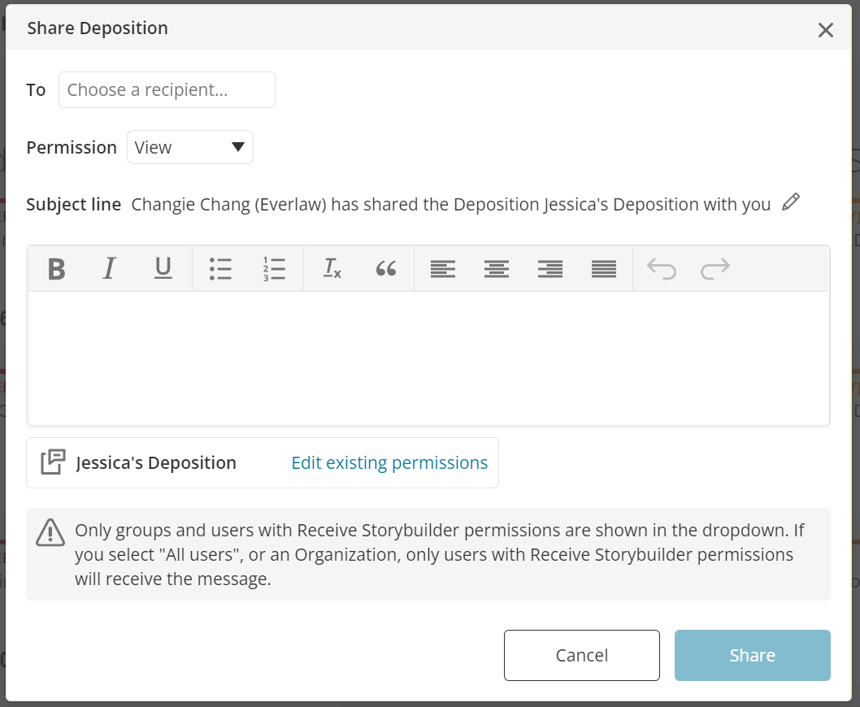Open the recipient chooser field

tap(166, 89)
